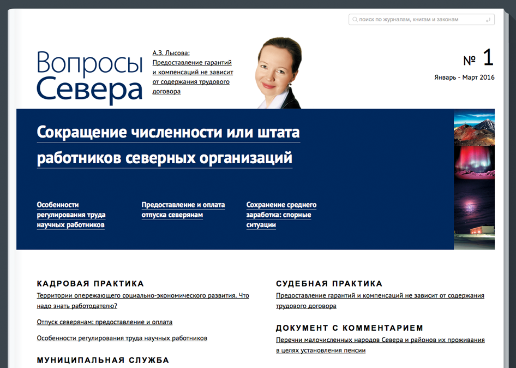Open Перечни малочисленных народов Севера article
516x368 pixels.
[x=380, y=345]
